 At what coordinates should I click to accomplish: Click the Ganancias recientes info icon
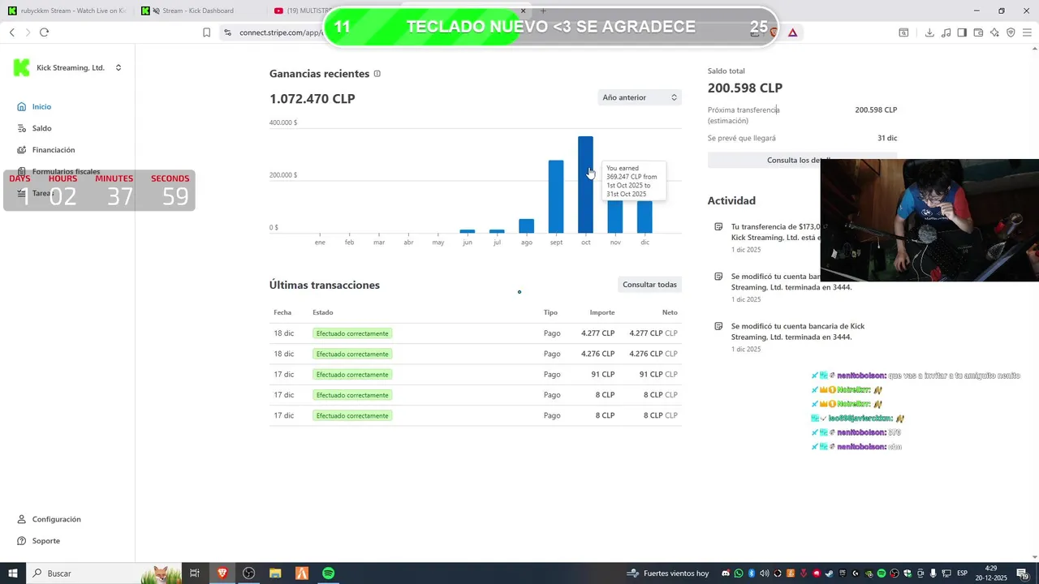coord(377,74)
